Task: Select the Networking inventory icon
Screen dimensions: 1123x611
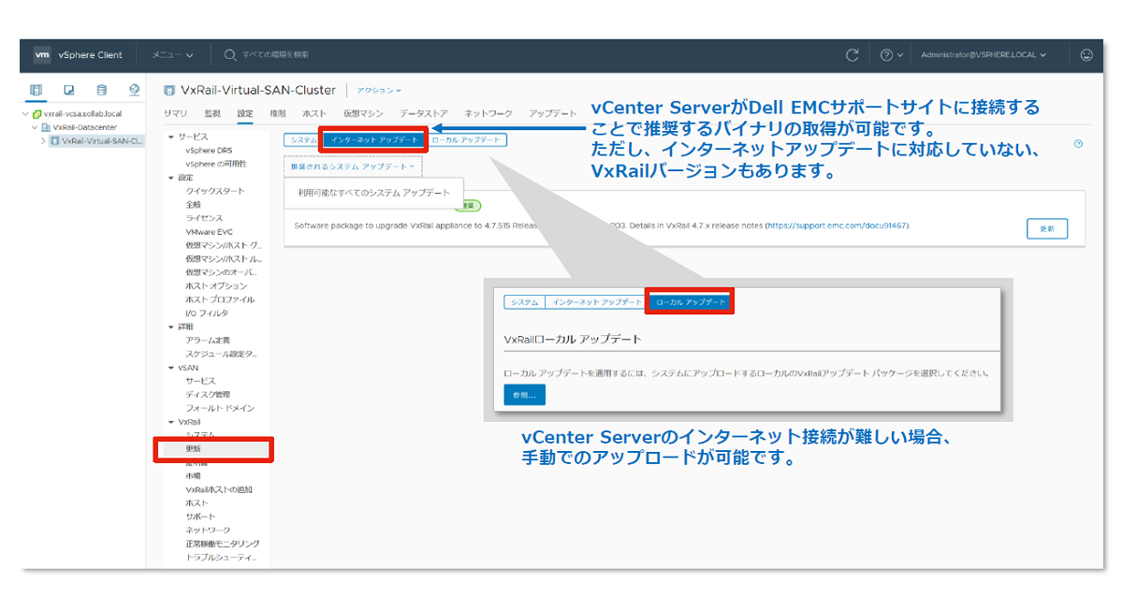Action: pyautogui.click(x=134, y=90)
